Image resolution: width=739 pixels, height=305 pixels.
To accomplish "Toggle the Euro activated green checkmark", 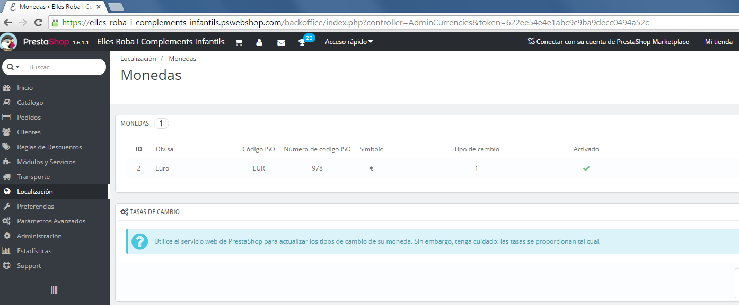I will 586,168.
